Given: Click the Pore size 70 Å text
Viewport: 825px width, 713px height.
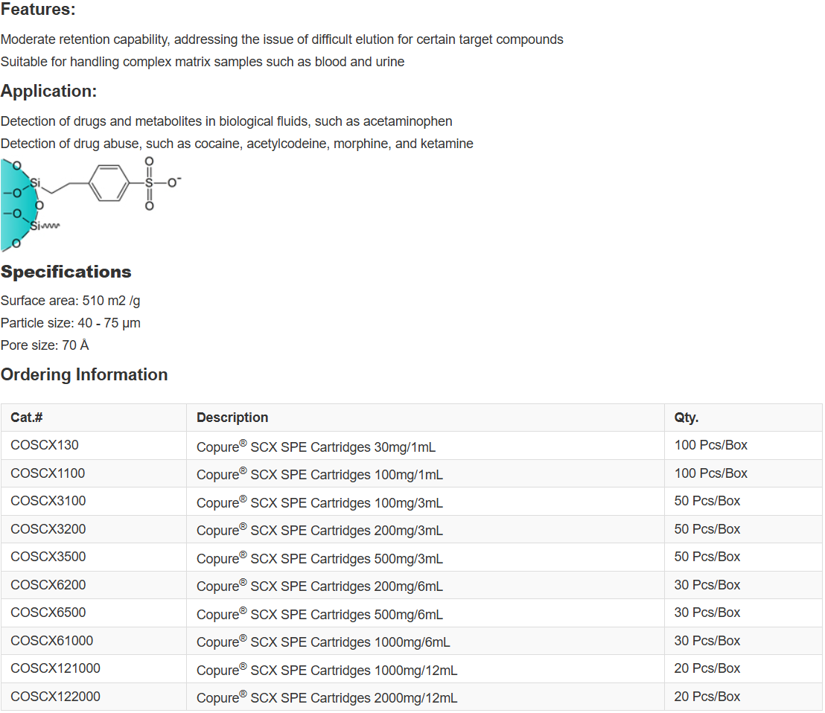Looking at the screenshot, I should [x=45, y=345].
